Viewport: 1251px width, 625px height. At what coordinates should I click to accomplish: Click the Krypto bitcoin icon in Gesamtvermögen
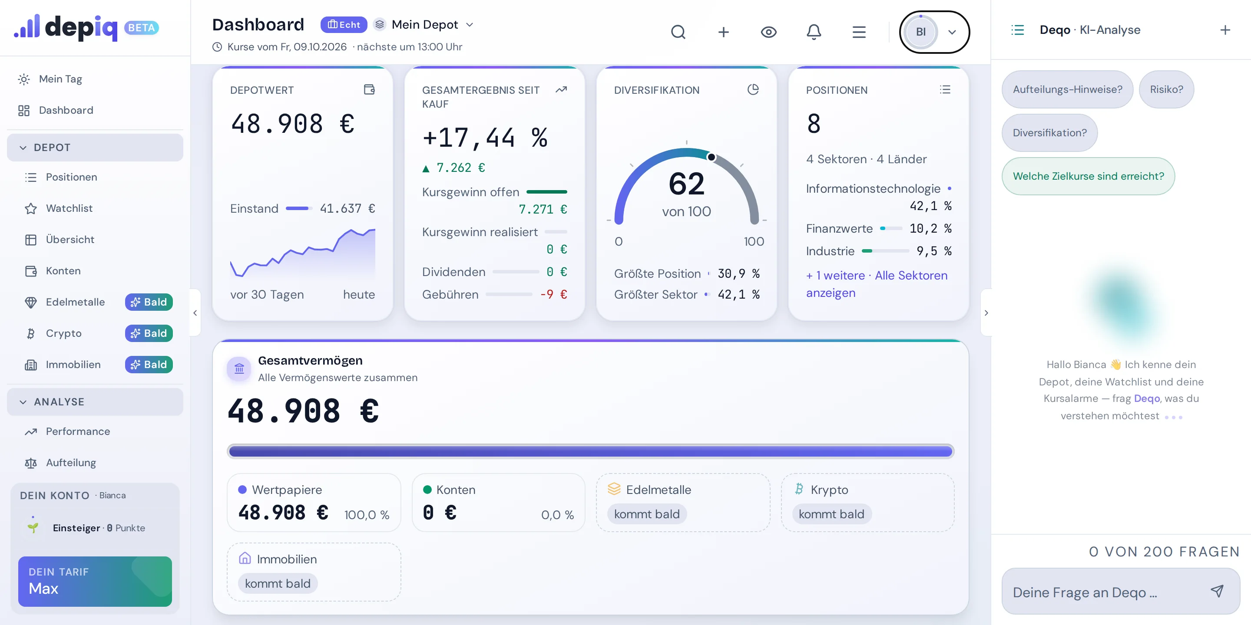click(x=799, y=489)
